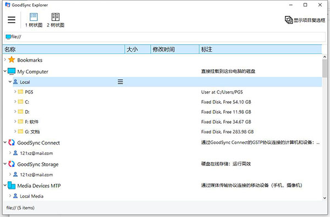Expand the C: drive
Viewport: 330px width, 217px height.
[x=15, y=102]
